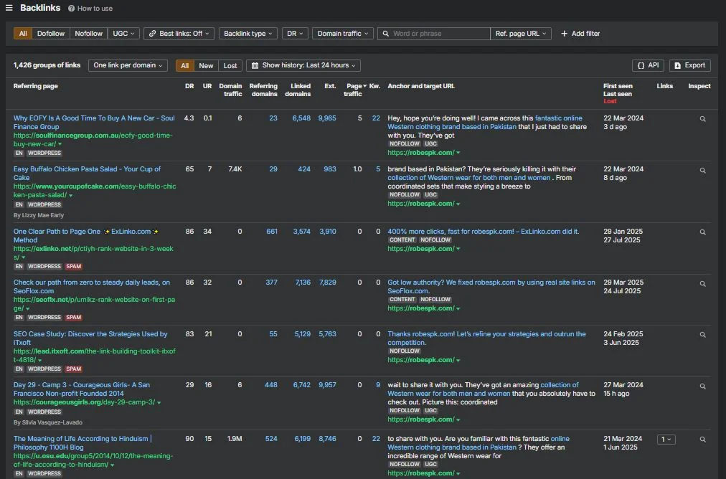Open the UGC filter dropdown
This screenshot has height=479, width=726.
(123, 33)
